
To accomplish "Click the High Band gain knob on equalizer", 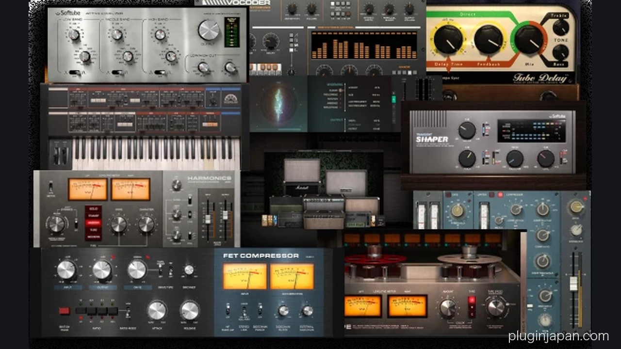I will 160,34.
